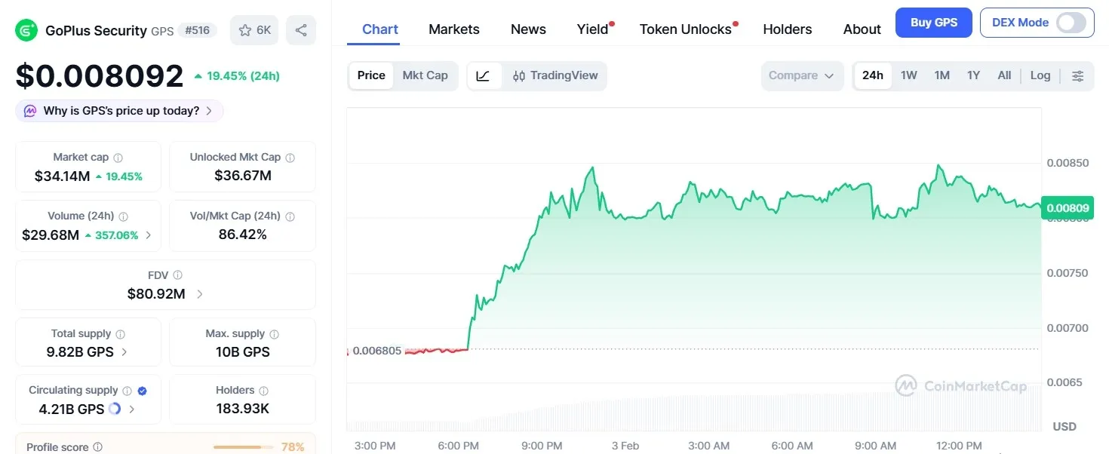Select the line chart icon
1109x454 pixels.
(484, 75)
